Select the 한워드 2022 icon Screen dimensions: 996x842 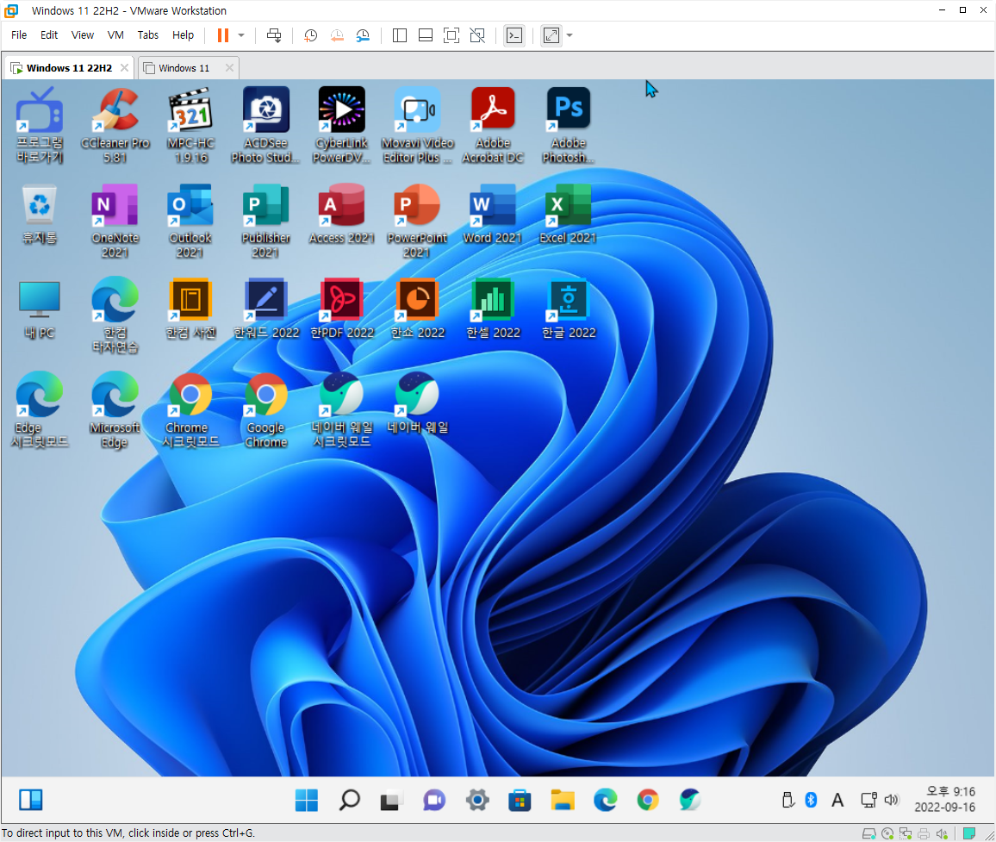(x=265, y=309)
